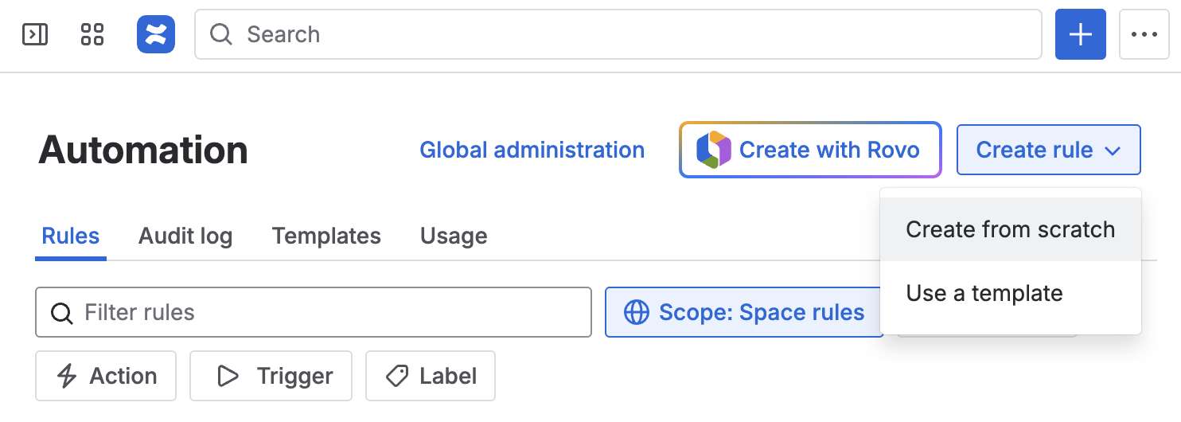Open the app switcher grid icon
The image size is (1181, 422).
click(92, 34)
